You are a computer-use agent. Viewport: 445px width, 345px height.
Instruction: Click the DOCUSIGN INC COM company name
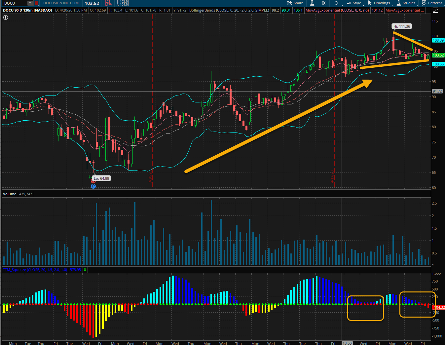[61, 3]
